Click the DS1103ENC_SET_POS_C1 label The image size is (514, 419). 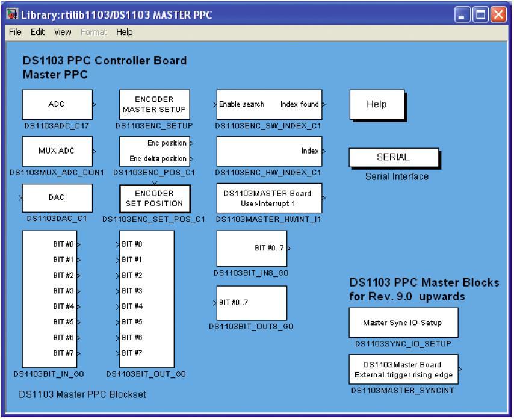[x=153, y=219]
